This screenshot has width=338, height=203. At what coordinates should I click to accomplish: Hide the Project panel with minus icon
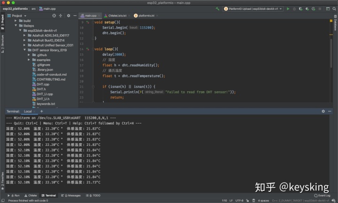tap(75, 16)
